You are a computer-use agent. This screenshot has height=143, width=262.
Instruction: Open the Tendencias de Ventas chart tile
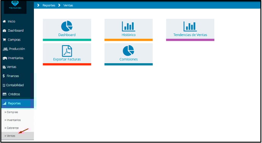[x=190, y=30]
